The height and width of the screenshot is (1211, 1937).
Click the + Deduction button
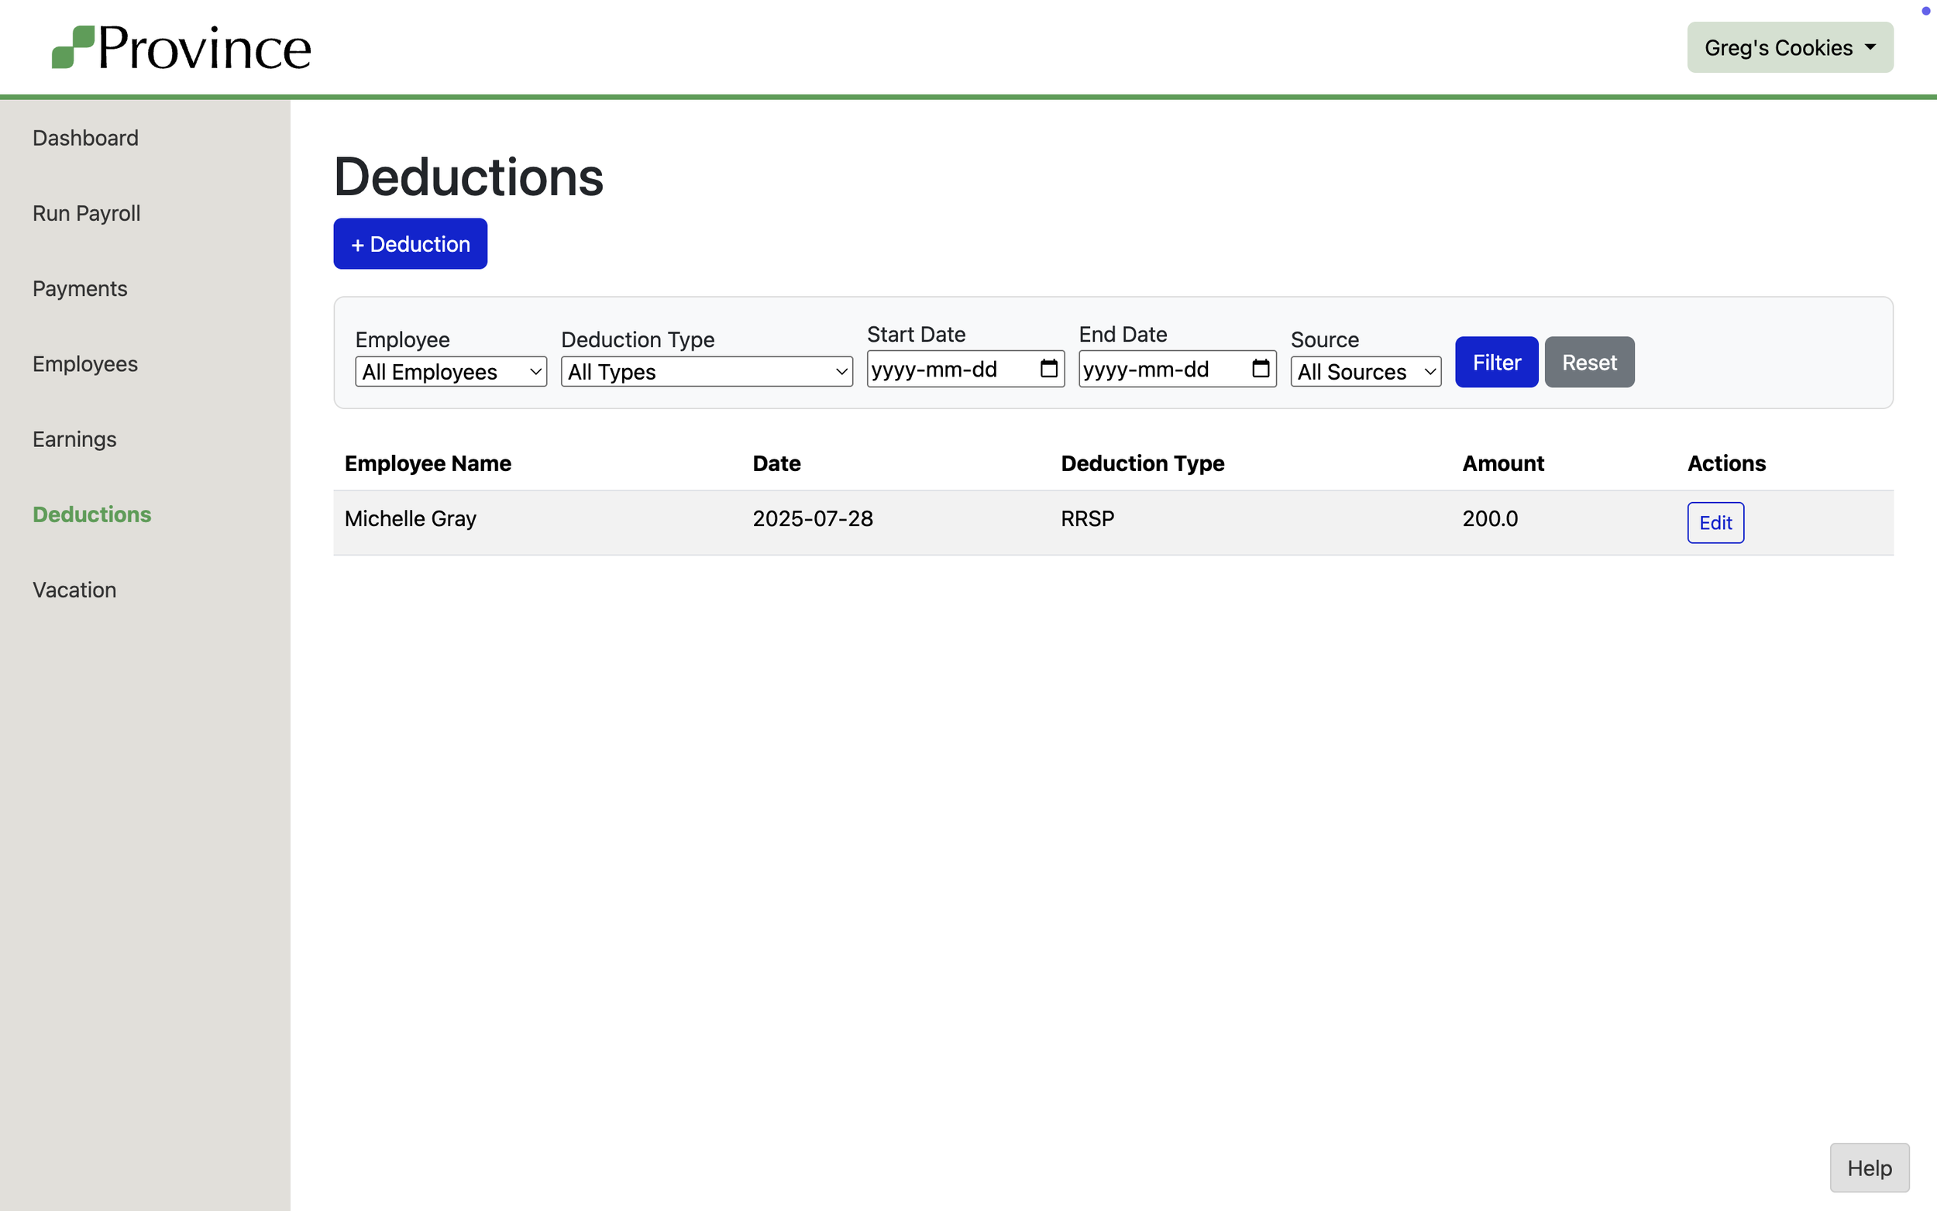pos(410,243)
